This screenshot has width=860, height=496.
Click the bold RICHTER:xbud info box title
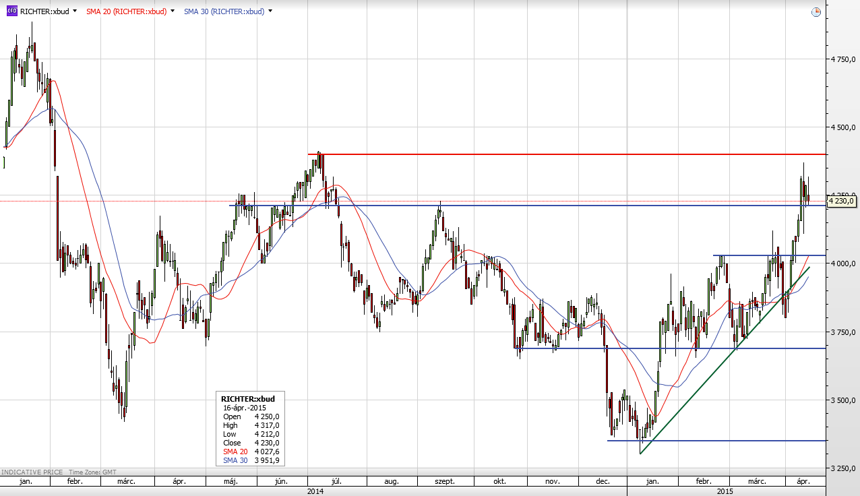[x=248, y=399]
